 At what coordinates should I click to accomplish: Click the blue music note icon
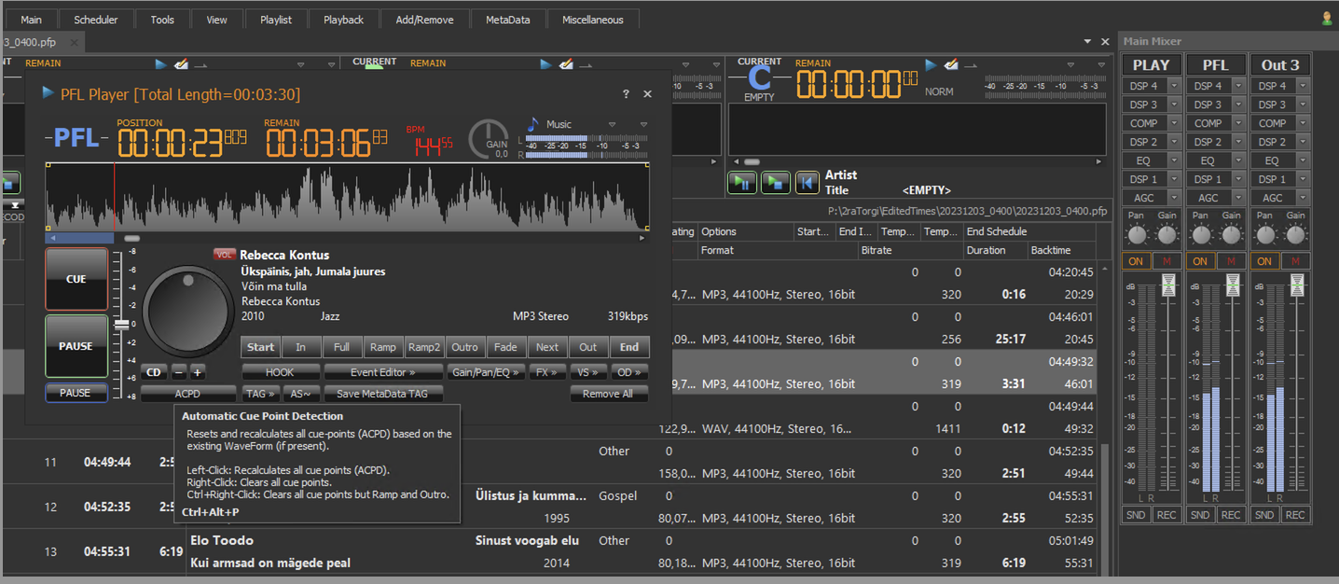(533, 124)
